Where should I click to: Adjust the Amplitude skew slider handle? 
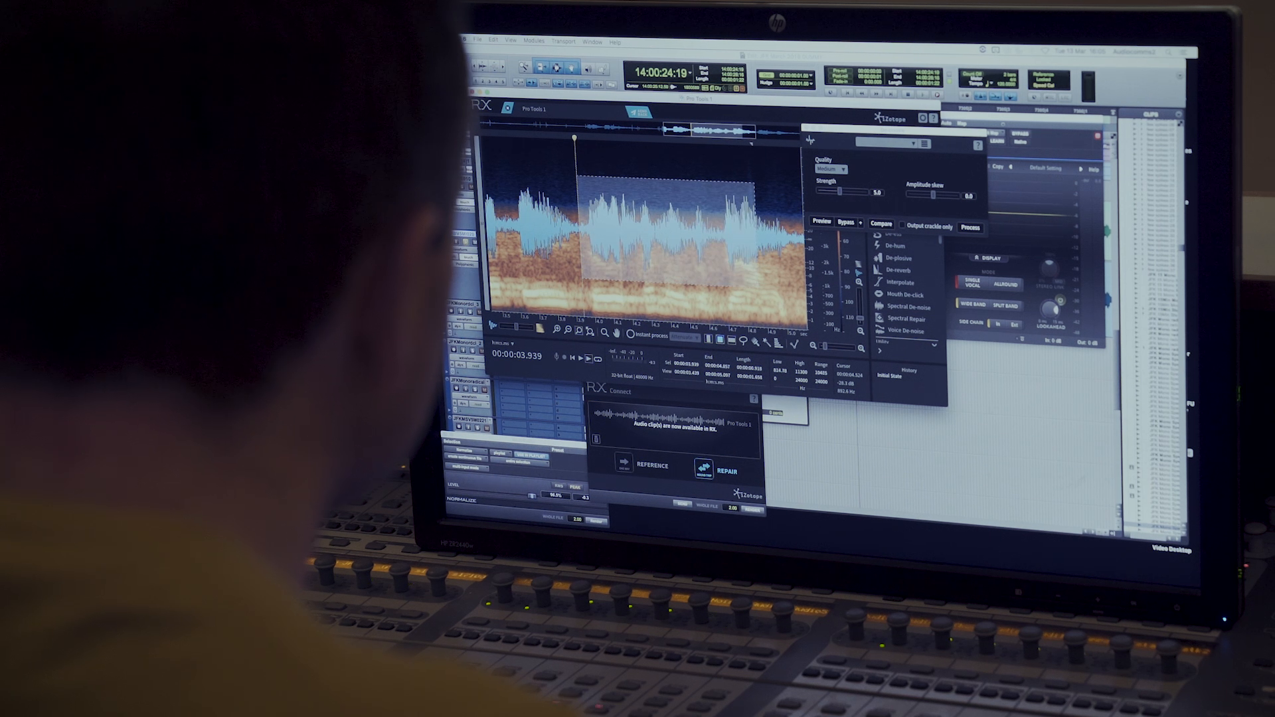tap(933, 195)
